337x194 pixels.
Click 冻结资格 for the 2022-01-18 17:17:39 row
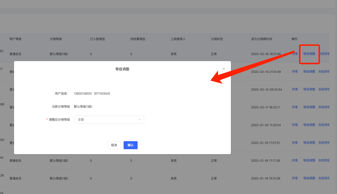[x=324, y=160]
